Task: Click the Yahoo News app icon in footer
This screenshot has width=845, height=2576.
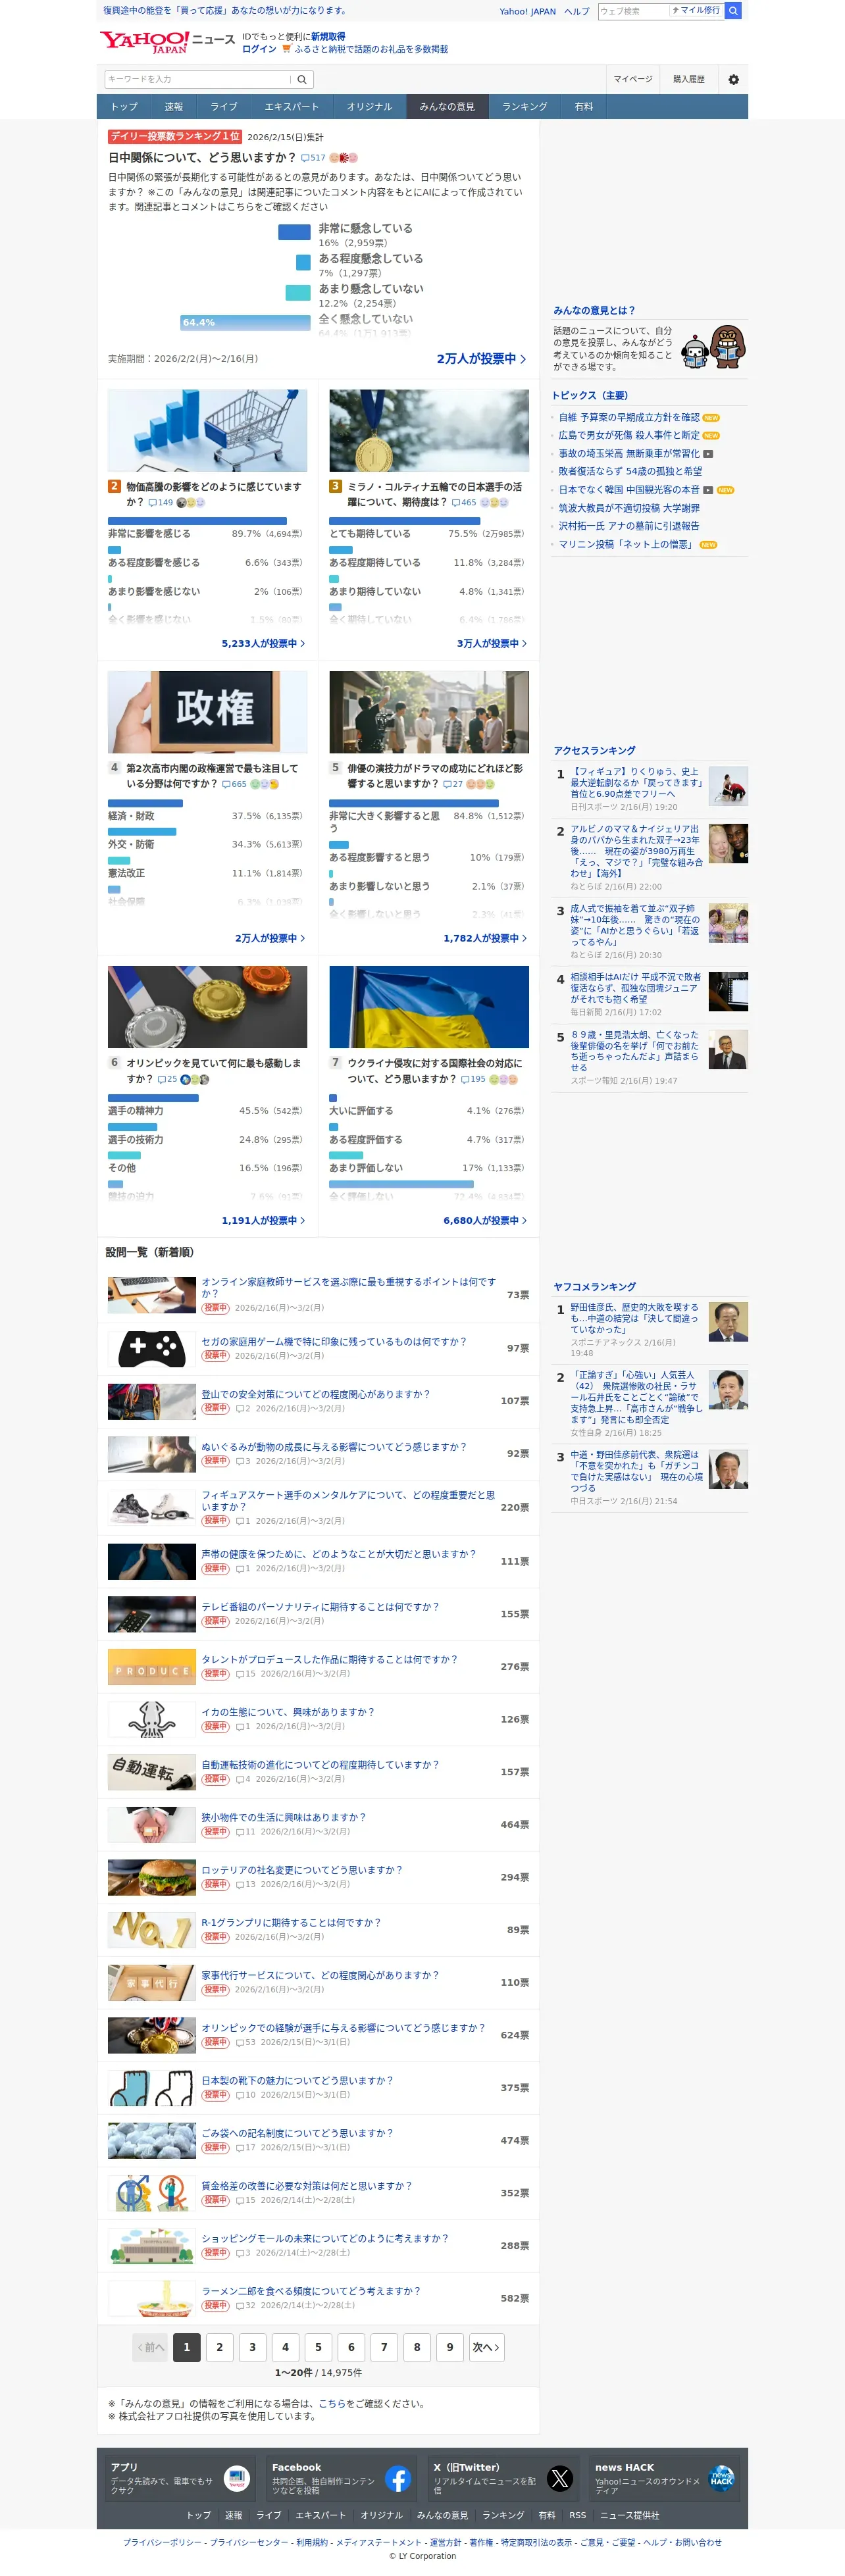Action: (237, 2479)
